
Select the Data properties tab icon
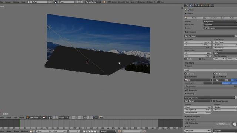pos(207,6)
